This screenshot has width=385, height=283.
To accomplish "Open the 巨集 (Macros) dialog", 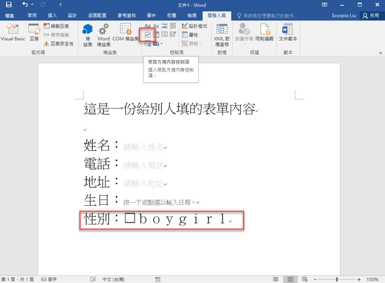I will tap(34, 32).
